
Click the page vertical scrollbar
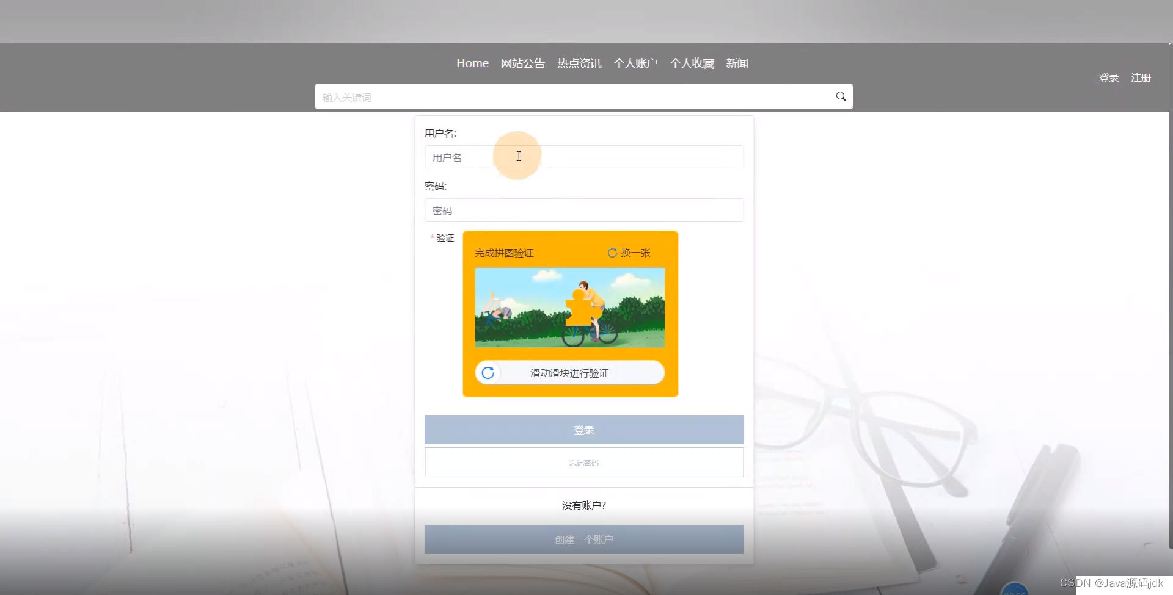(x=1171, y=296)
